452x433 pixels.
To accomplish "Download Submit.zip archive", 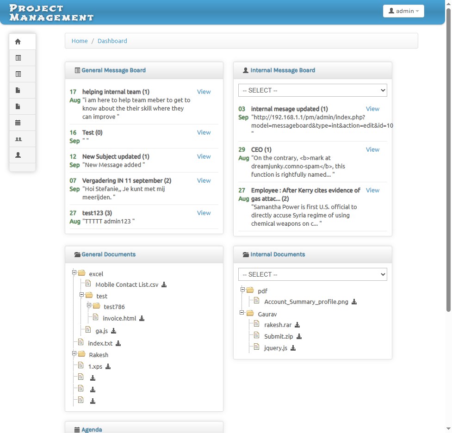I will tap(299, 336).
